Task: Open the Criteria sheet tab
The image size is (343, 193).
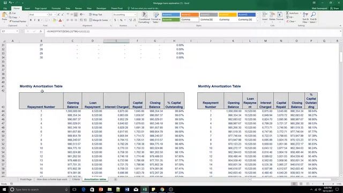Action: (x=76, y=179)
